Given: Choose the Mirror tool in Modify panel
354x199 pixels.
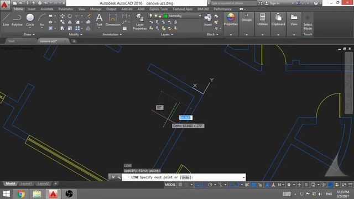Looking at the screenshot, I should click(70, 22).
